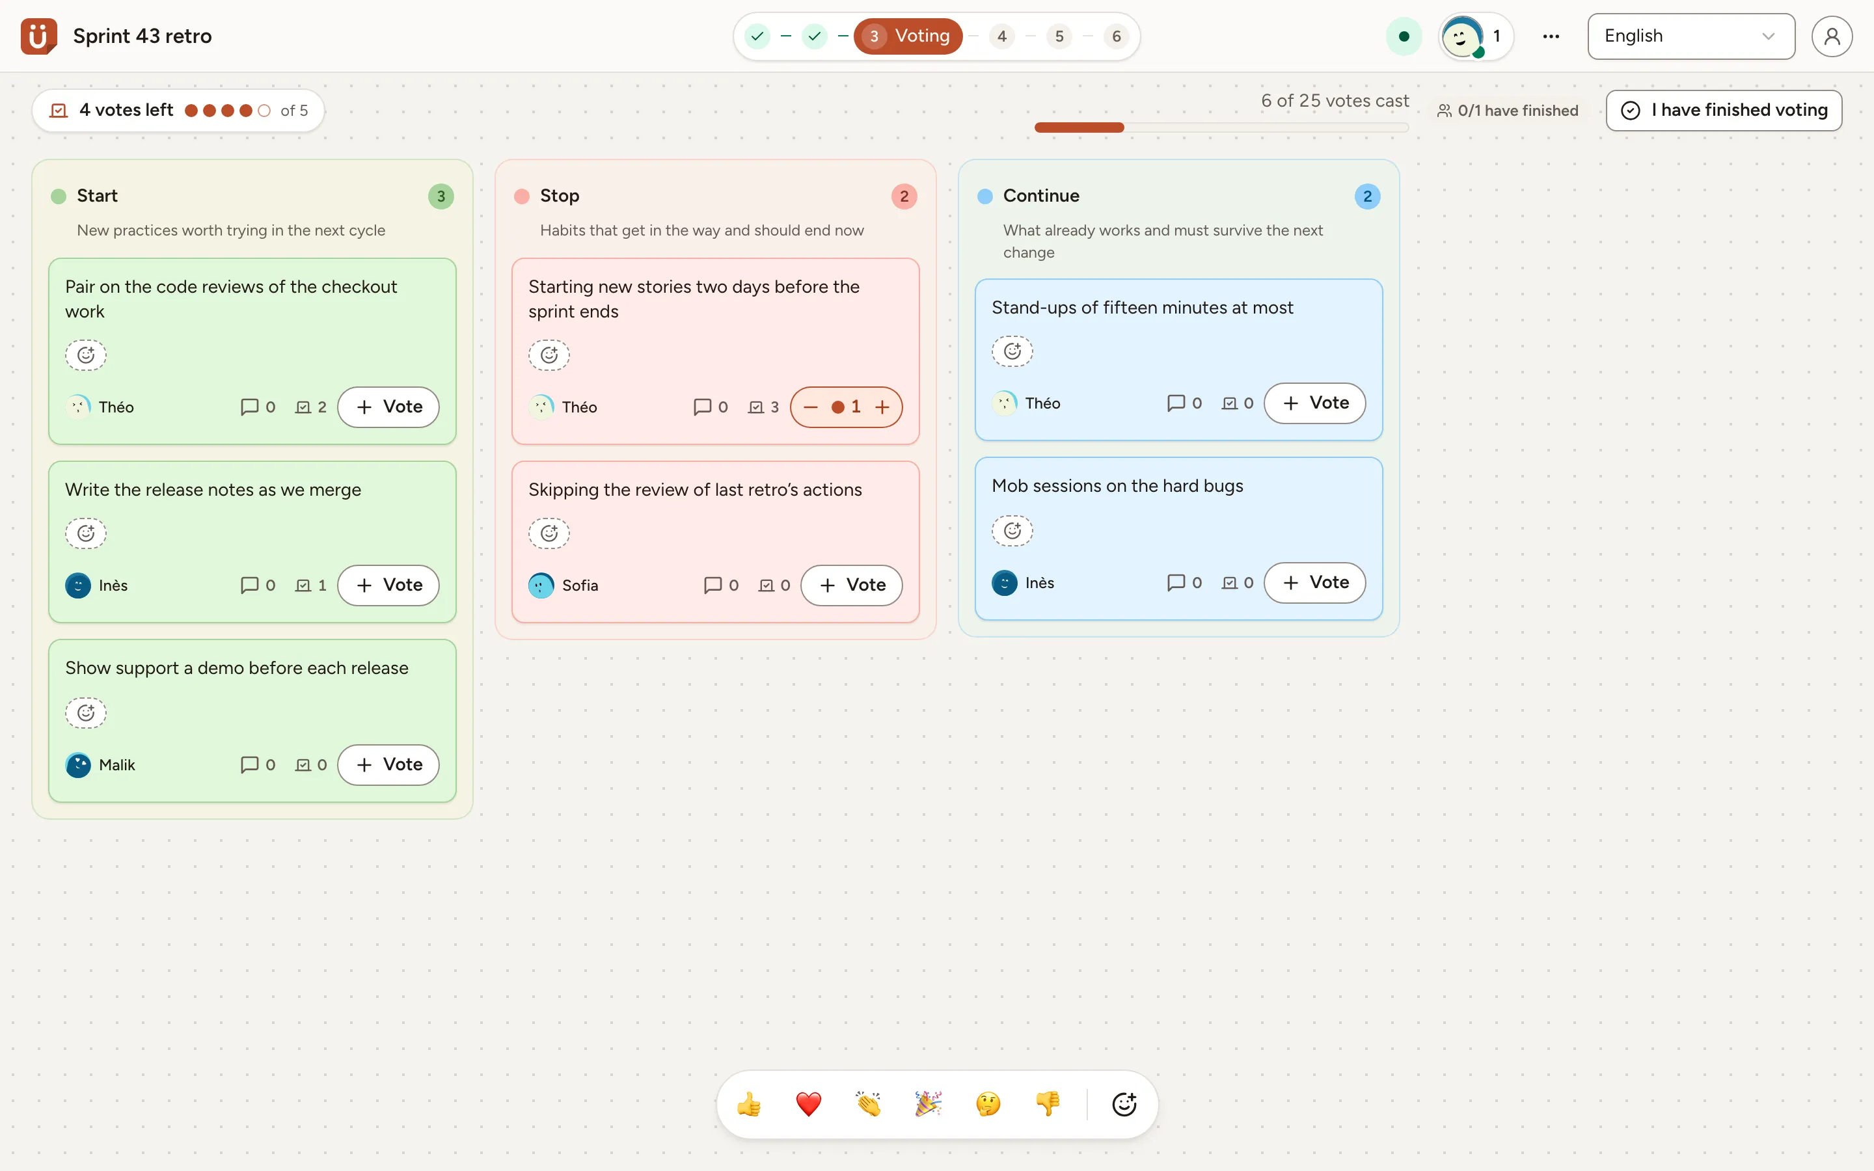Jump to step 6 in stepper
Viewport: 1874px width, 1171px height.
(x=1116, y=36)
